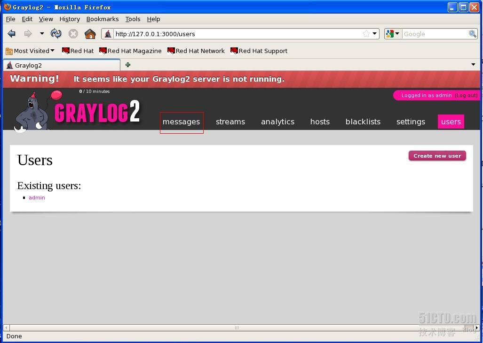Go to the messages section
Image resolution: width=483 pixels, height=343 pixels.
tap(182, 122)
